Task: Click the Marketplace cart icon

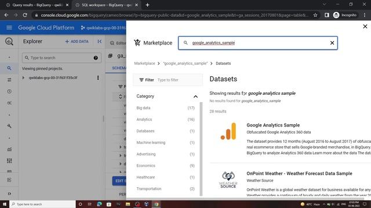Action: [137, 43]
